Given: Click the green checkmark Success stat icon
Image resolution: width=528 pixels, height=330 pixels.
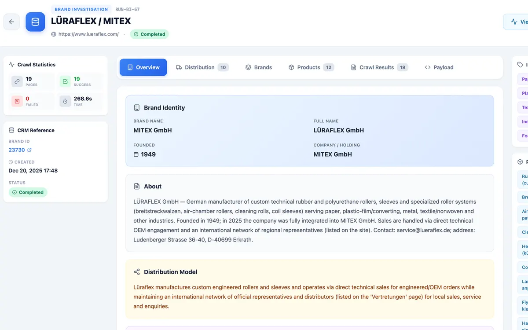Looking at the screenshot, I should 65,81.
